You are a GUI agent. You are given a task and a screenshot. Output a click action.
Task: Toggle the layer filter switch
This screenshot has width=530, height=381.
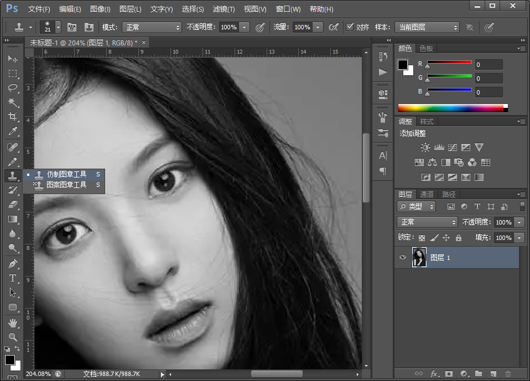click(x=522, y=206)
